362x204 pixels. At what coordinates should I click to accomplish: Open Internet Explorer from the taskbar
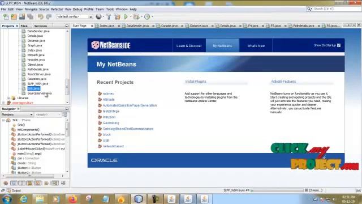(24, 199)
